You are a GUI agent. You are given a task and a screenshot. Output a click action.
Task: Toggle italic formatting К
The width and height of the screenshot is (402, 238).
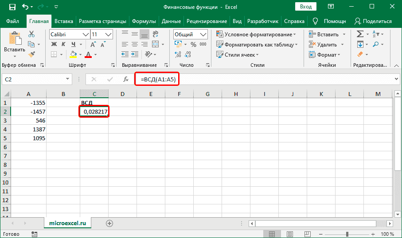pos(62,44)
